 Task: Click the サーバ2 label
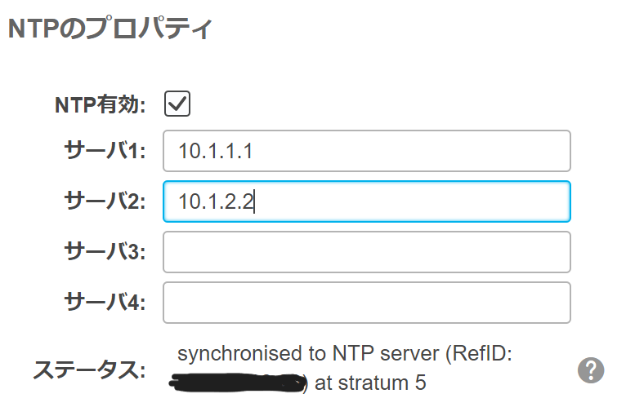(x=105, y=201)
